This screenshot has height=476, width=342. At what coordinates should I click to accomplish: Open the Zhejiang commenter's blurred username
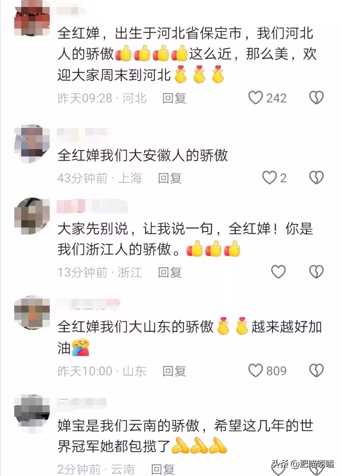point(92,207)
